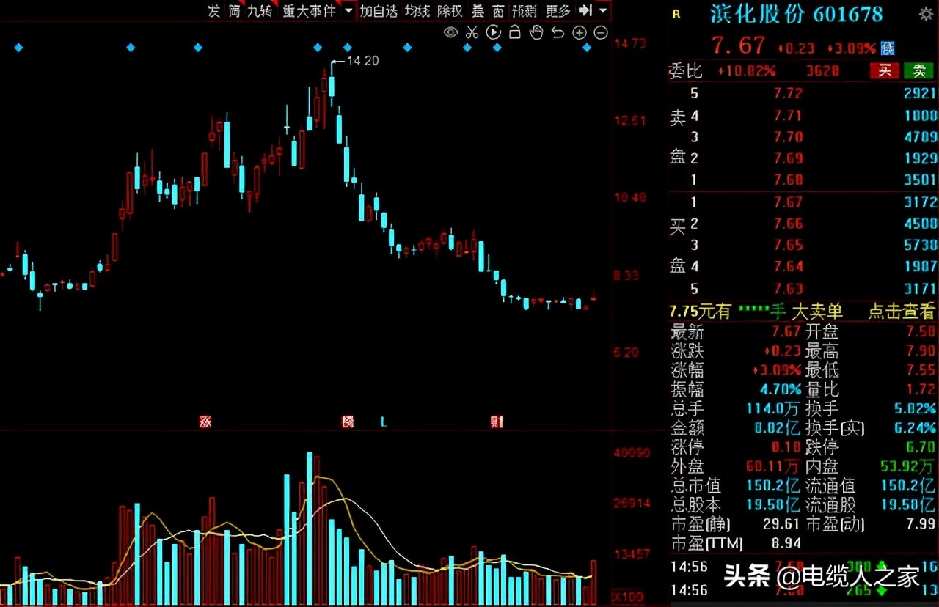Click the 涨 limit-up event marker

(205, 422)
